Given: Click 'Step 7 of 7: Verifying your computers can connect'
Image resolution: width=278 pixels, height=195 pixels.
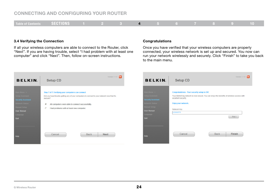Looking at the screenshot, I should click(x=65, y=92).
